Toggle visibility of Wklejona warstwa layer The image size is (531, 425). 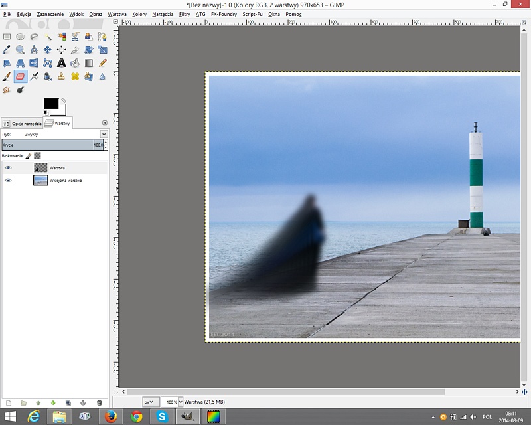(9, 180)
